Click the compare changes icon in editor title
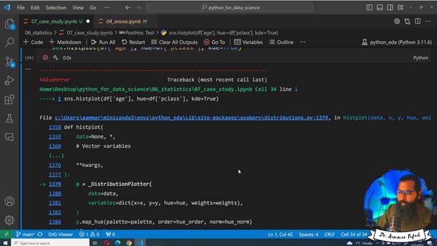Viewport: 437px width, 246px height. (x=407, y=21)
